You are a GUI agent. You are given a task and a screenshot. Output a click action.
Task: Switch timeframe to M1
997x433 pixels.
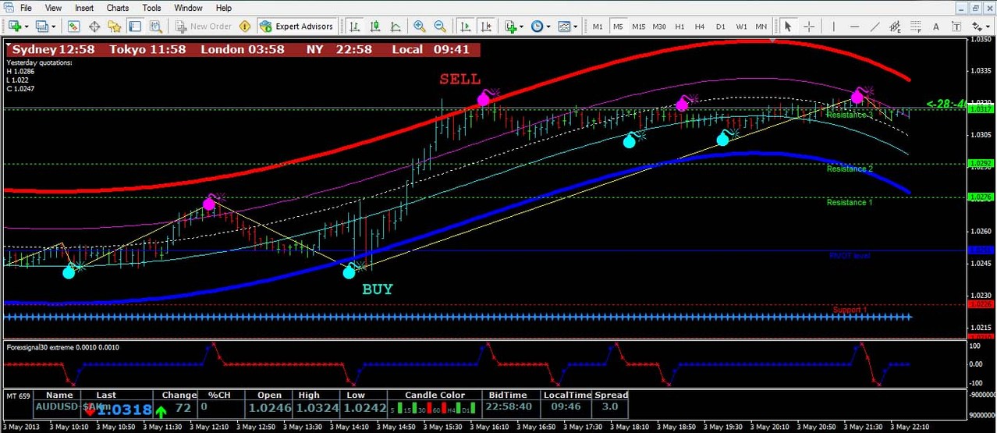(598, 26)
